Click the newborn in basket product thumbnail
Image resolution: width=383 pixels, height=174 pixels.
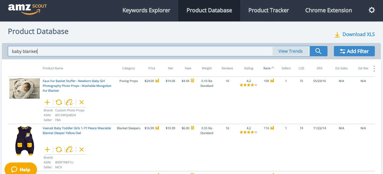pos(25,88)
